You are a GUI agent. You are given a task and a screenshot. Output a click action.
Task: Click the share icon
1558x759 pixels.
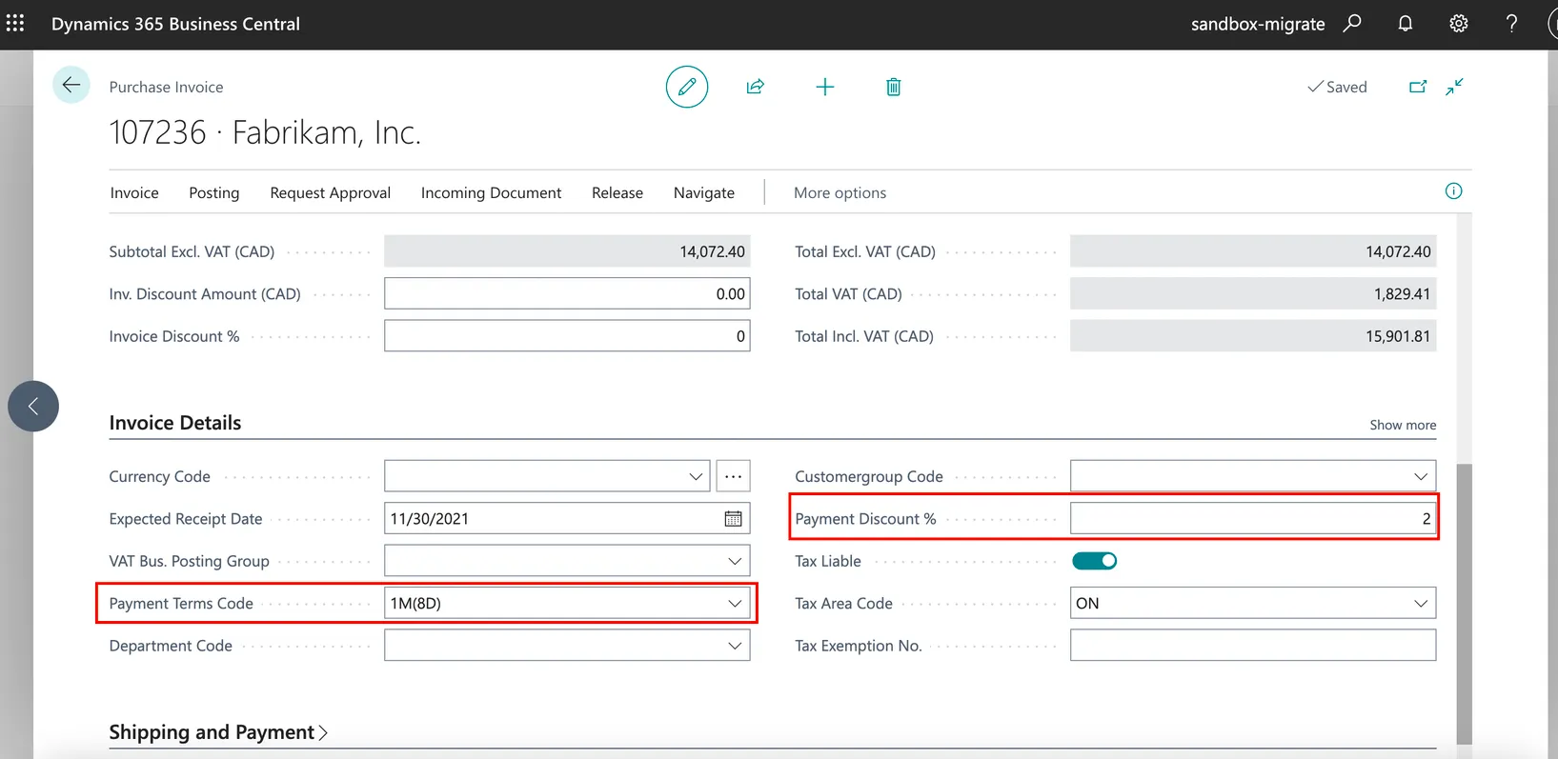click(756, 87)
